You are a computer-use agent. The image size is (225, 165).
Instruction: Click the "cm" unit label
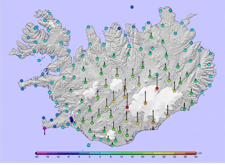coord(200,153)
